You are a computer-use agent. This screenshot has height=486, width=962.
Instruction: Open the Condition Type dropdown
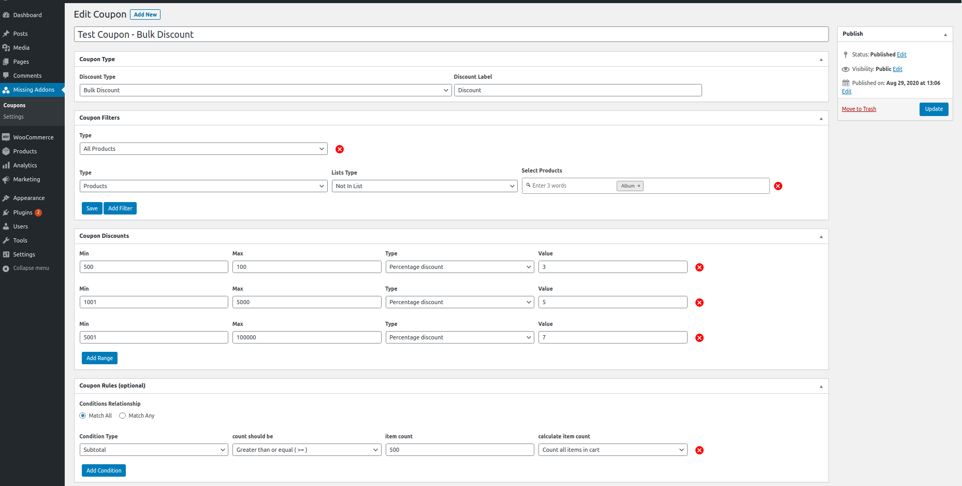coord(154,450)
